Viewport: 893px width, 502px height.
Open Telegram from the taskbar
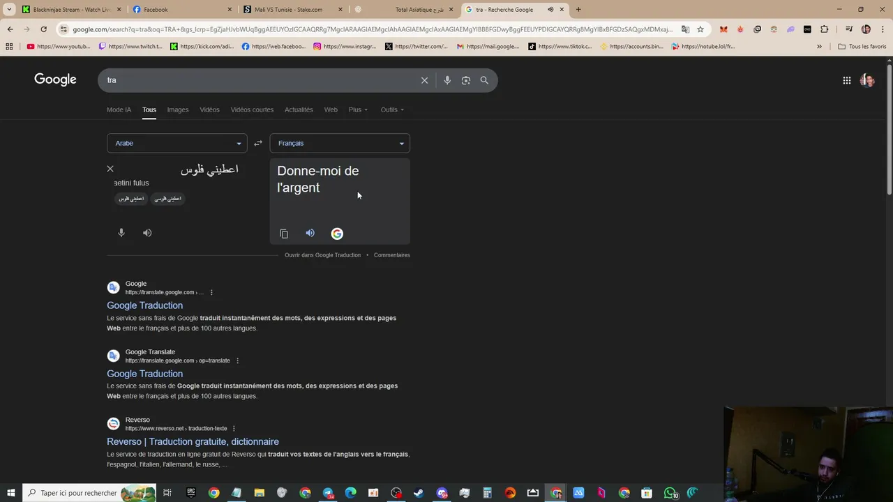click(328, 493)
